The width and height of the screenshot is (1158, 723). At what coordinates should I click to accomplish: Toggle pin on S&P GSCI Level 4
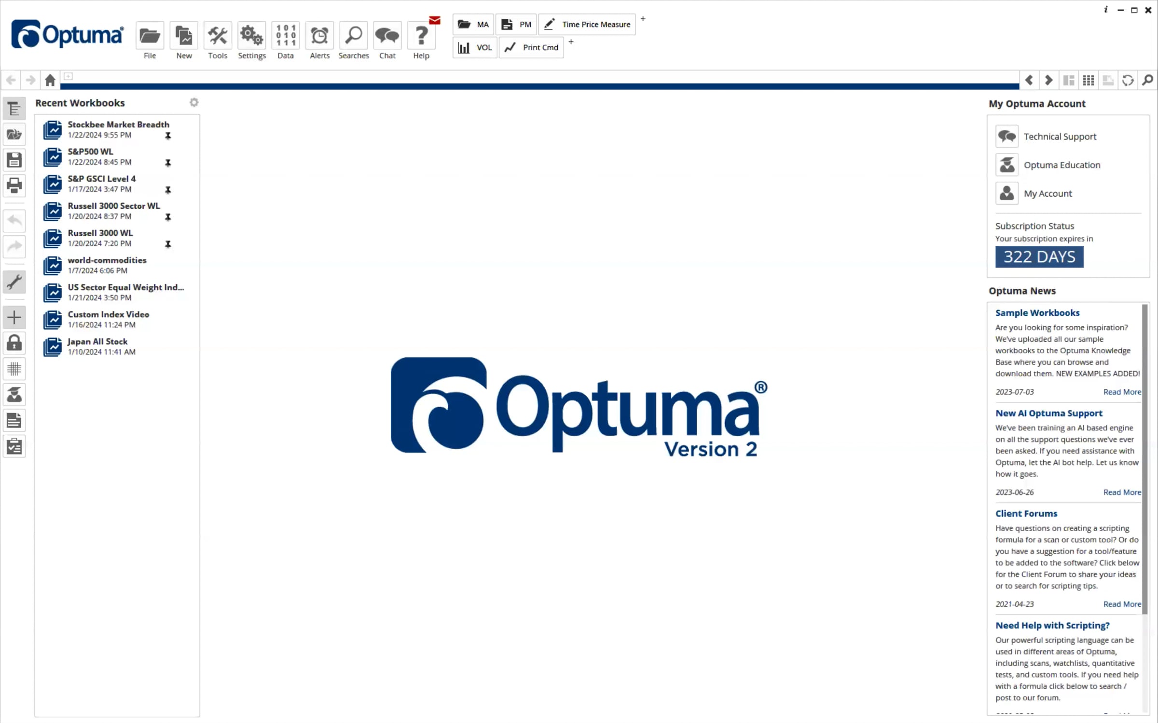168,190
